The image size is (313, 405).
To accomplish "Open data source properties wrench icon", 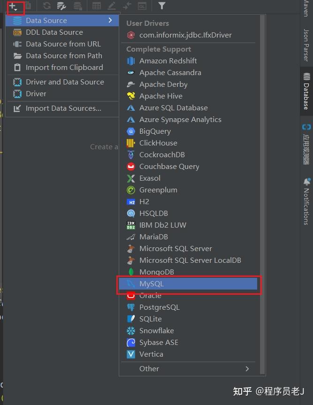I will click(x=61, y=6).
